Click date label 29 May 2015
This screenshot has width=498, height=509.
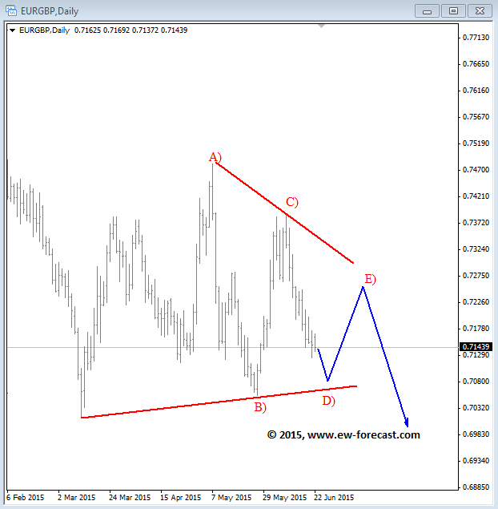point(284,497)
